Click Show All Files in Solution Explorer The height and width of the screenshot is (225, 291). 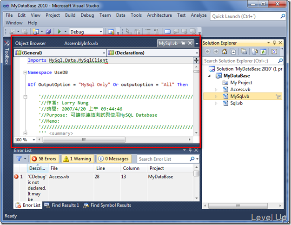pos(255,52)
